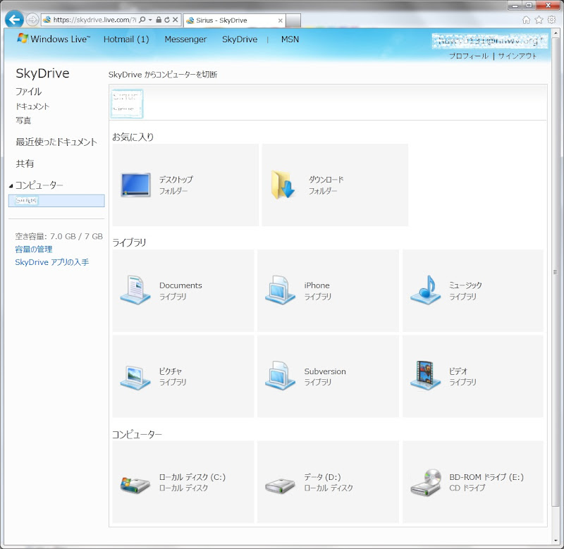Click the browser back arrow button
This screenshot has height=549, width=564.
pyautogui.click(x=14, y=20)
